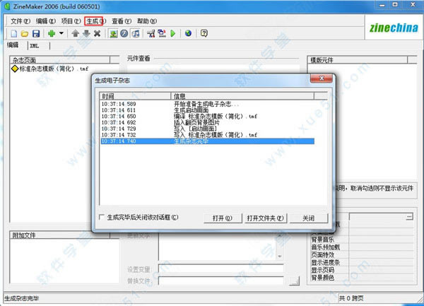Screen dimensions: 424x306
Task: Click the browse button beside 替换文件 field
Action: click(294, 281)
